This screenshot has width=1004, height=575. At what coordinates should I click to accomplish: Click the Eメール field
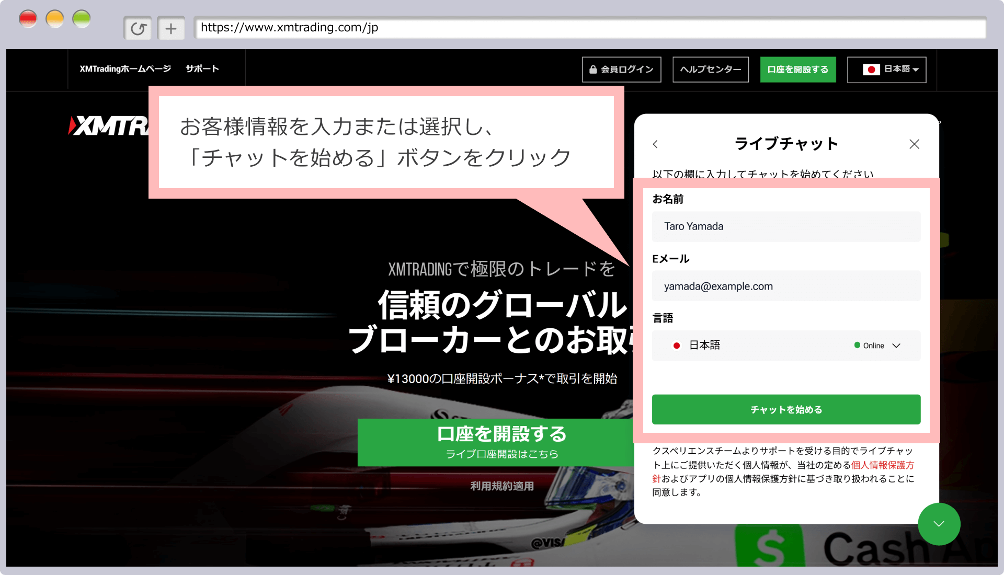tap(786, 286)
